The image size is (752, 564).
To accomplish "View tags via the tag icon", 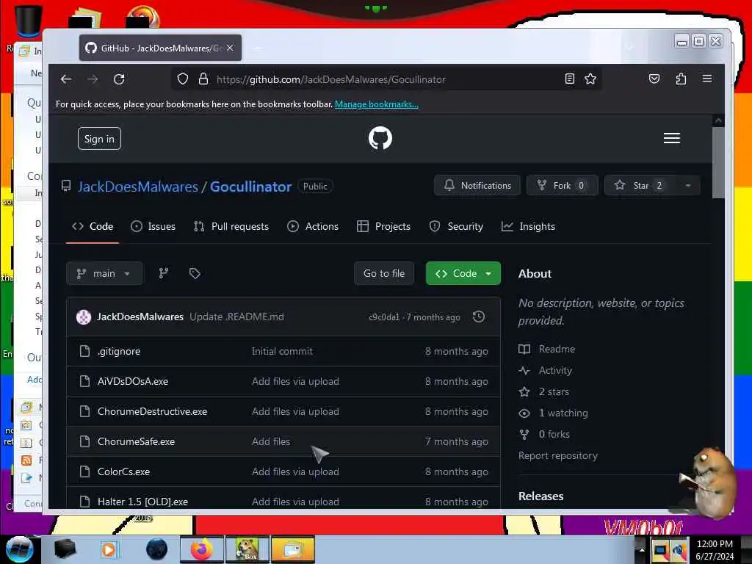I will (194, 273).
